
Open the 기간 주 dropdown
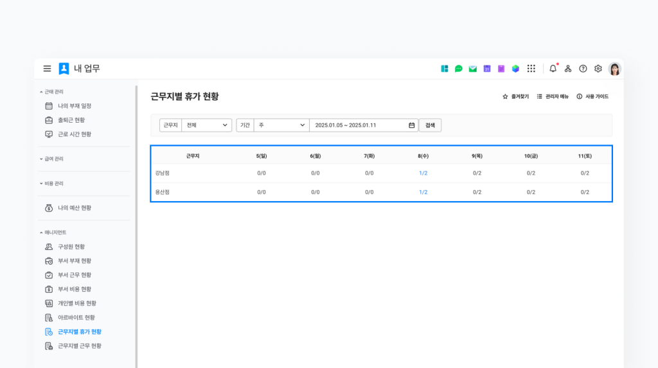click(281, 125)
